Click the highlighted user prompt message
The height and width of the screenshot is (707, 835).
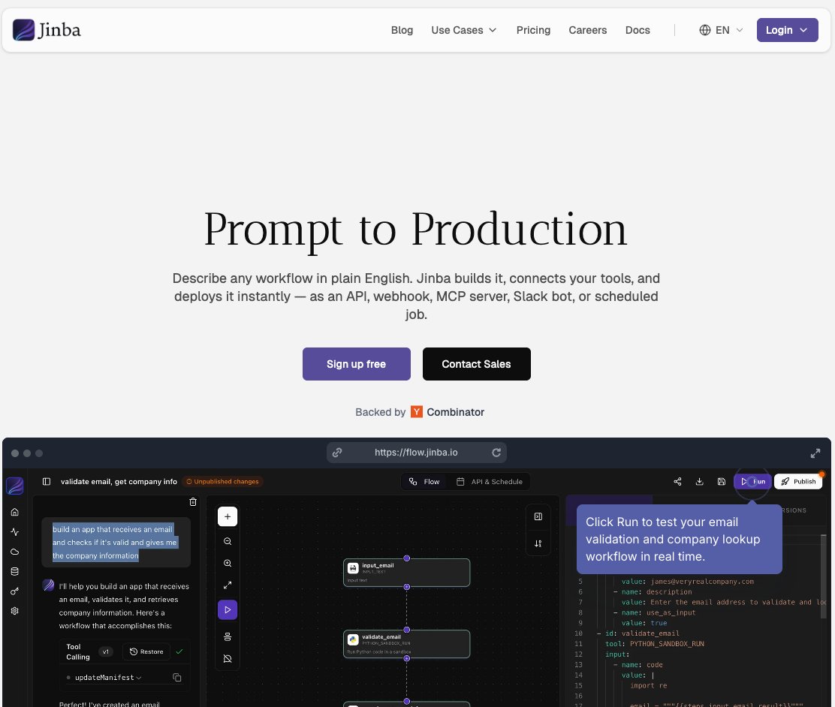(116, 542)
